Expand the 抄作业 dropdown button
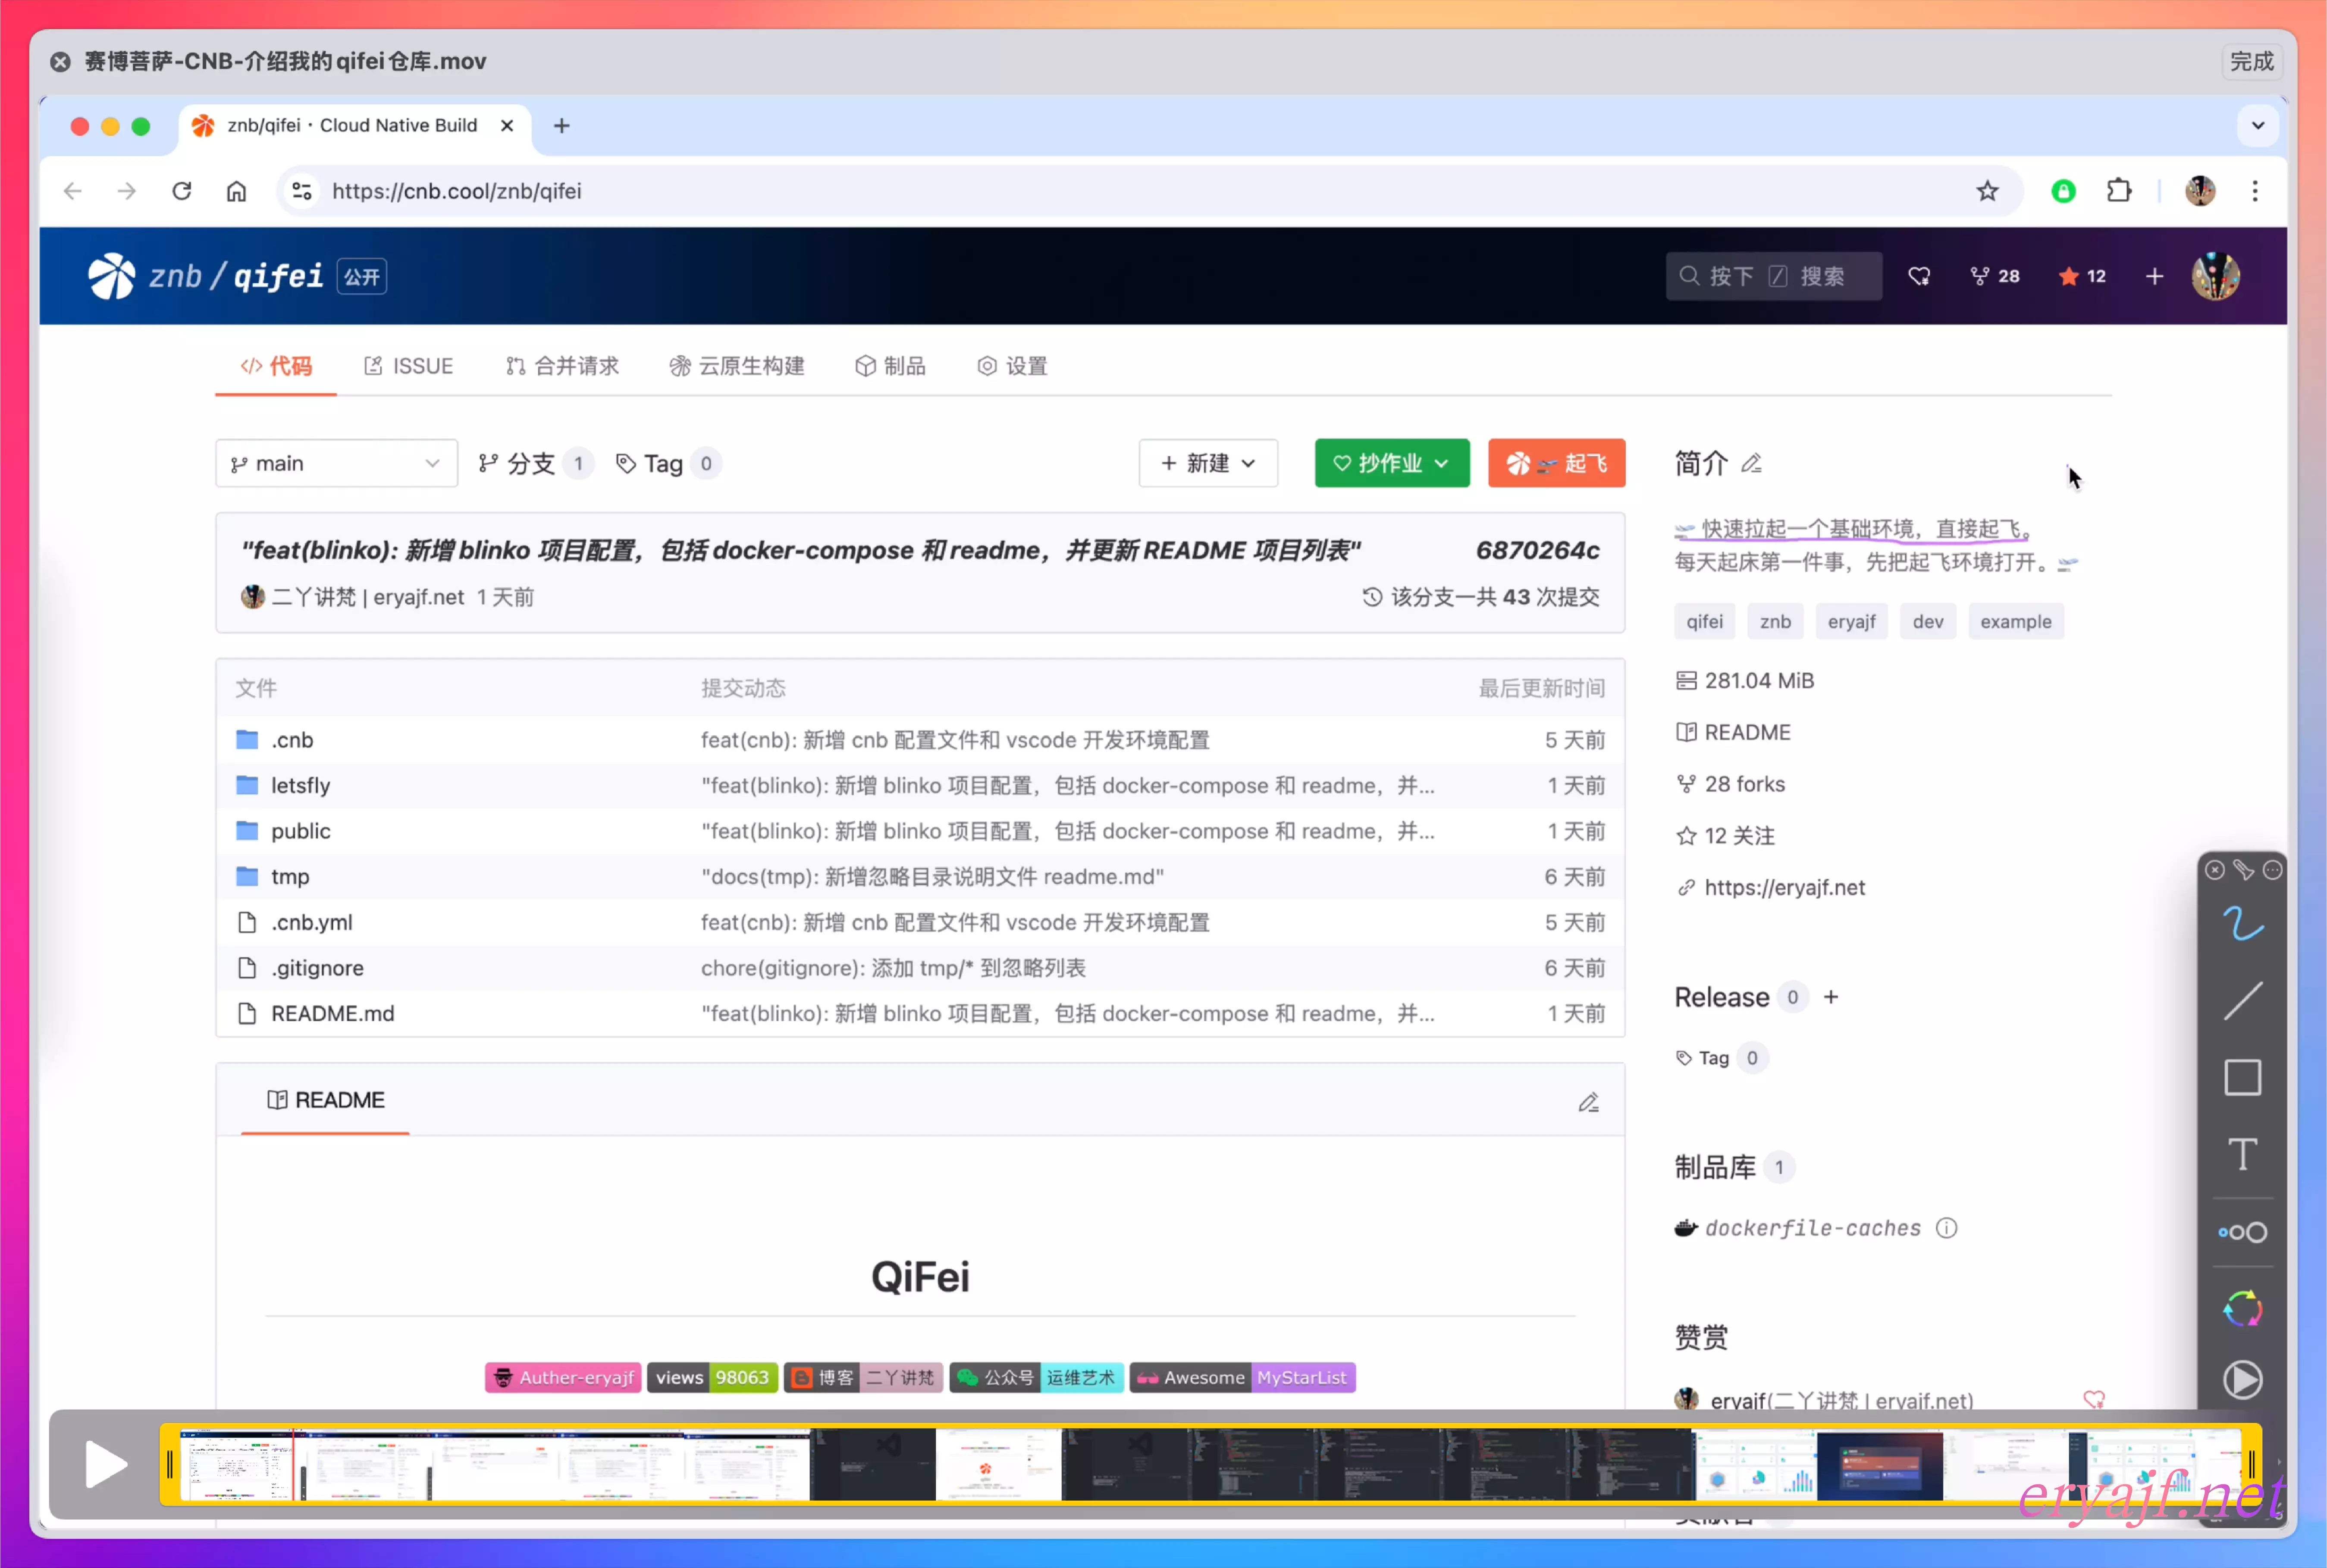This screenshot has height=1568, width=2327. (x=1391, y=463)
